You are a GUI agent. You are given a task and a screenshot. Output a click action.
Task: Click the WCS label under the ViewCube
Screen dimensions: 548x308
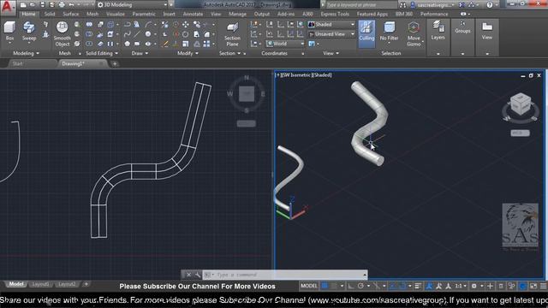coord(520,133)
